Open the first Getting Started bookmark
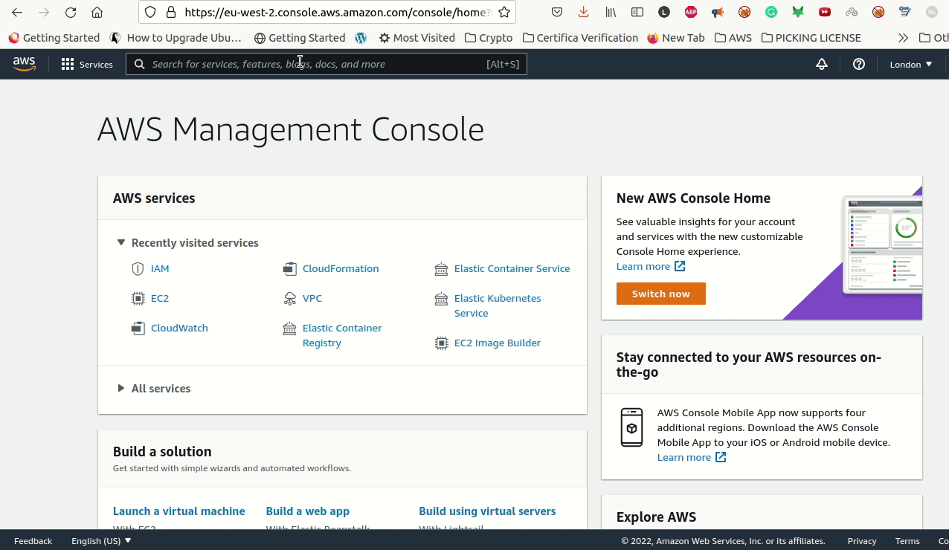The width and height of the screenshot is (949, 550). coord(54,38)
